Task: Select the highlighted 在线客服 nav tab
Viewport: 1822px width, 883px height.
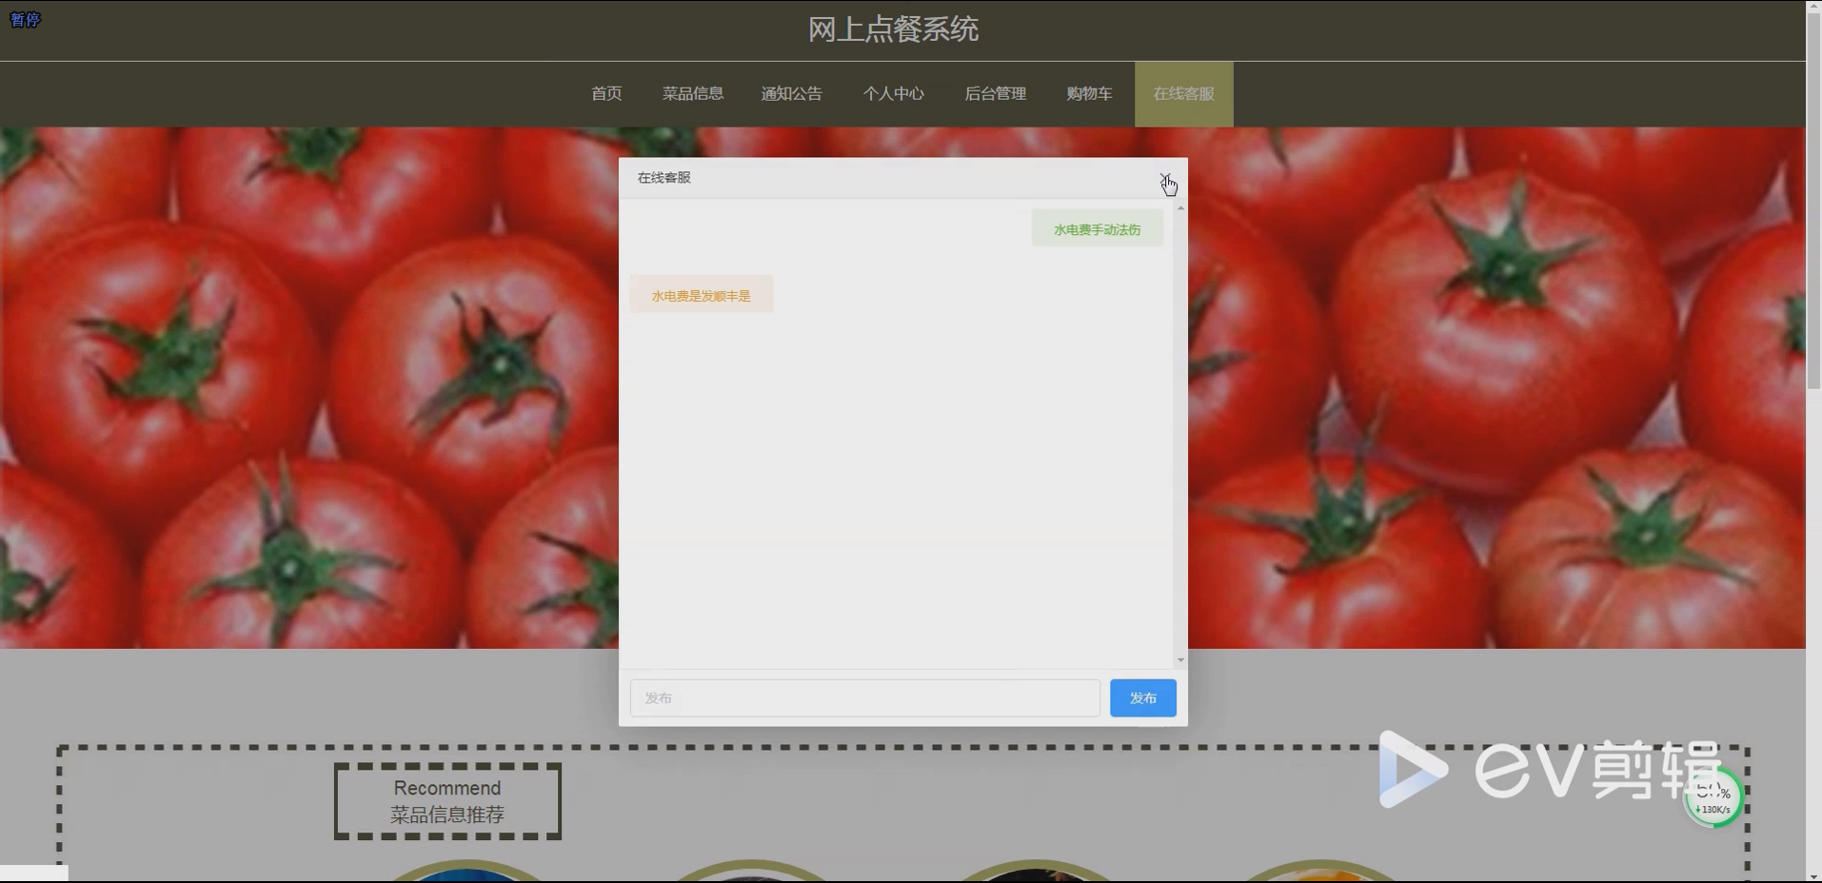Action: point(1183,93)
